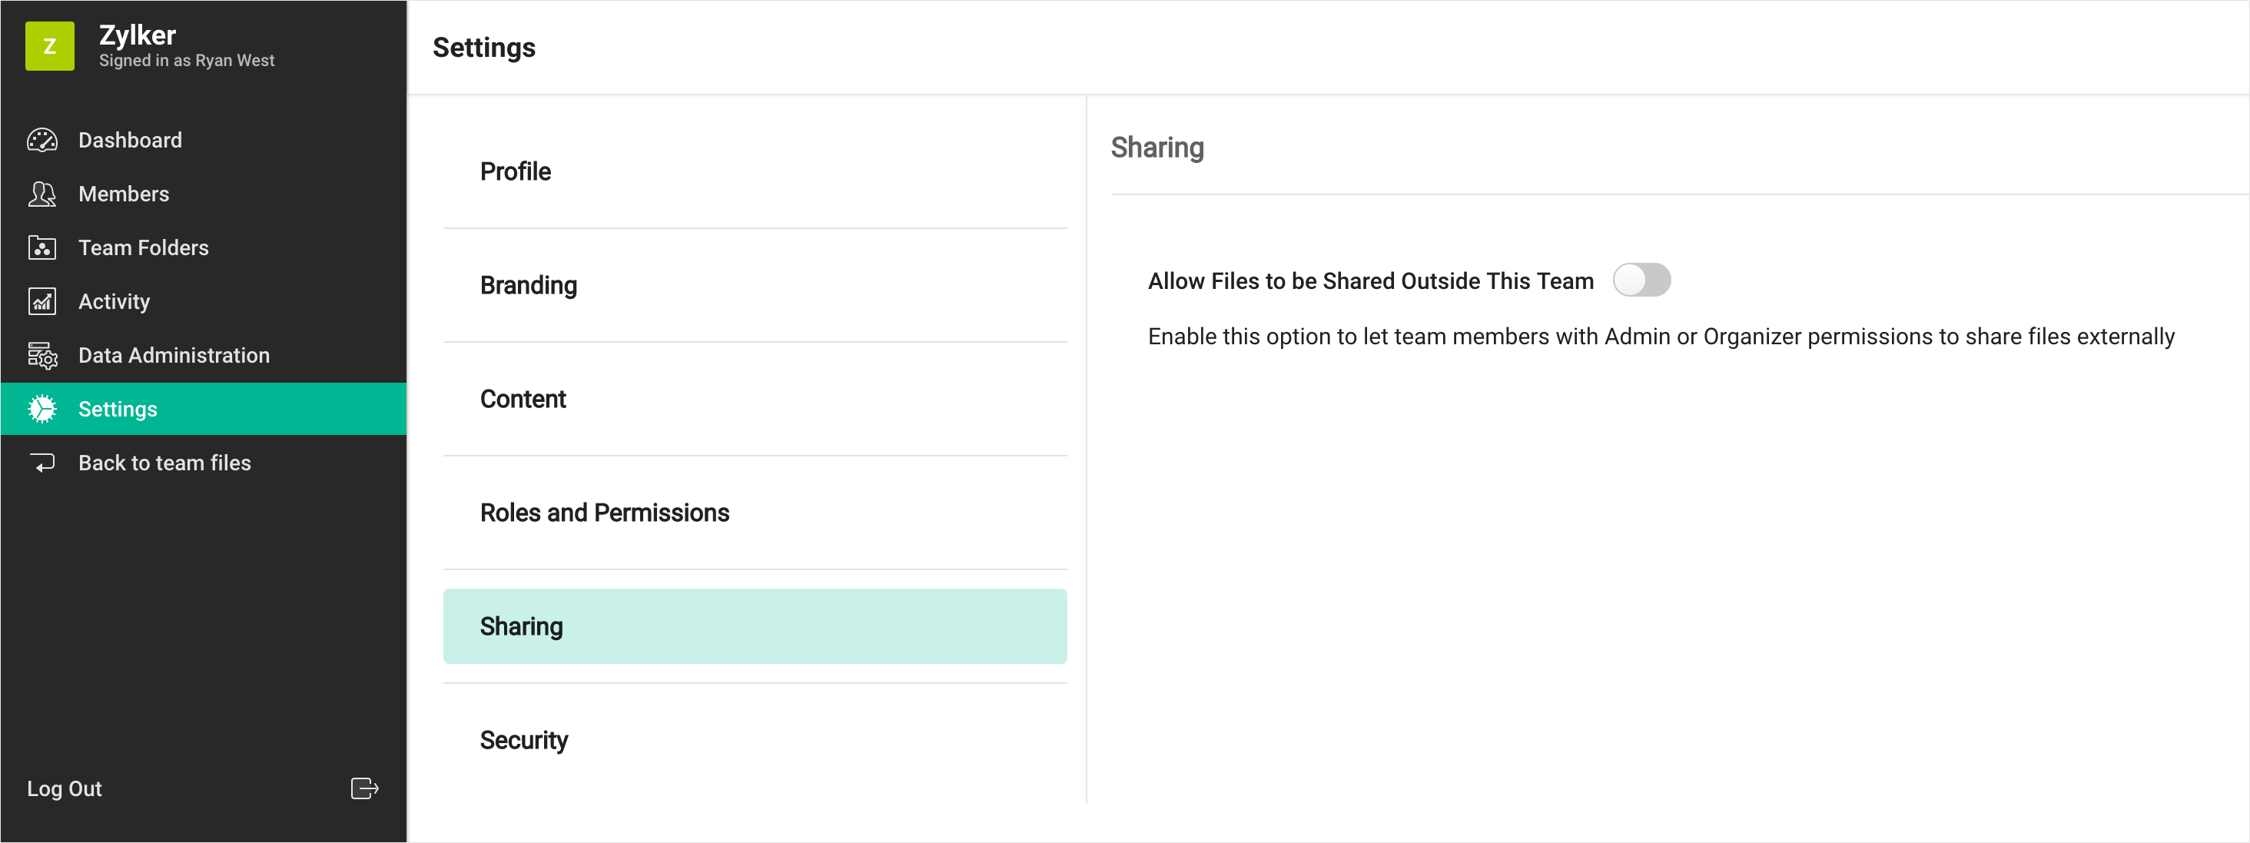Click the Settings gear icon

[x=42, y=409]
